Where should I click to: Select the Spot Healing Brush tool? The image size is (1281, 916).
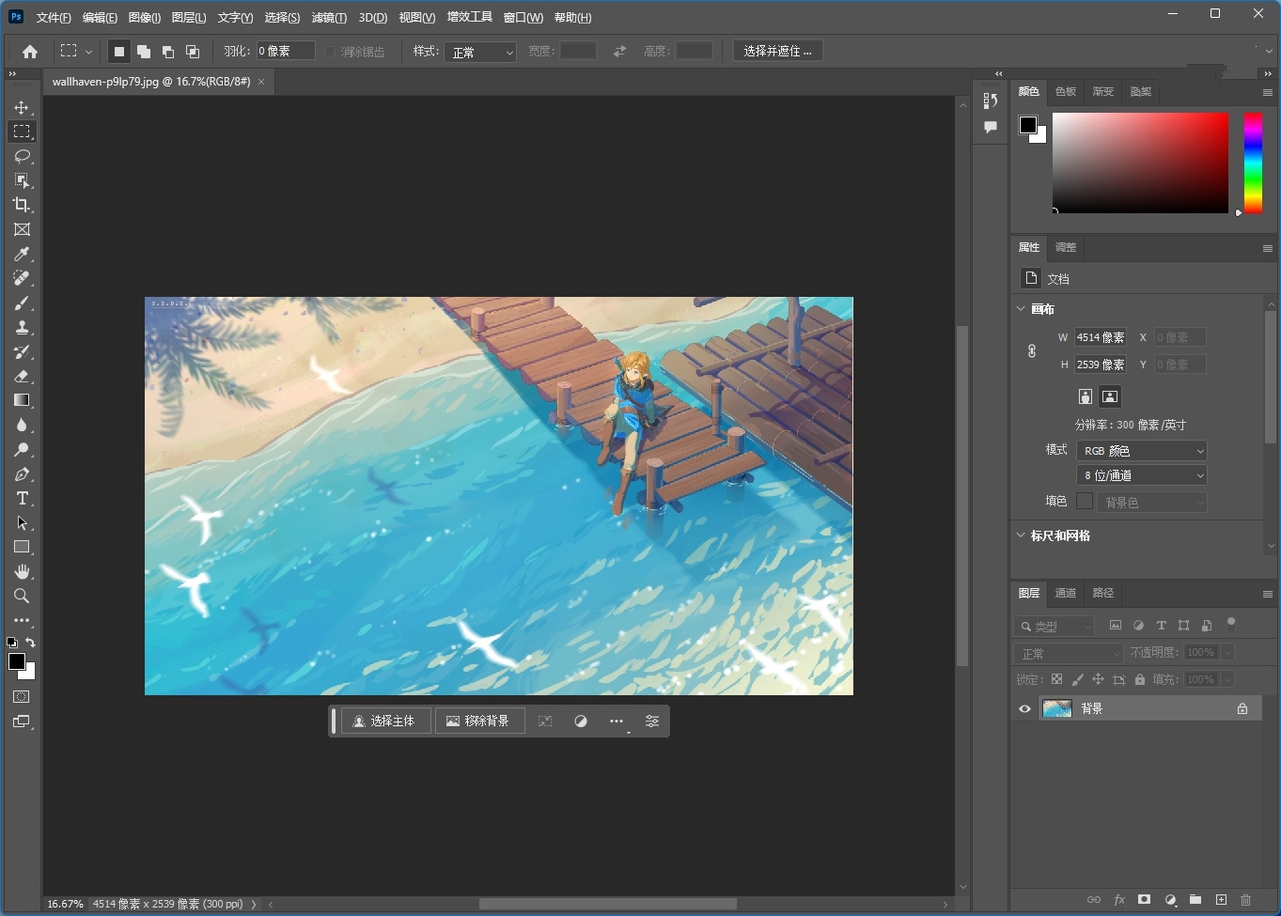(x=22, y=278)
